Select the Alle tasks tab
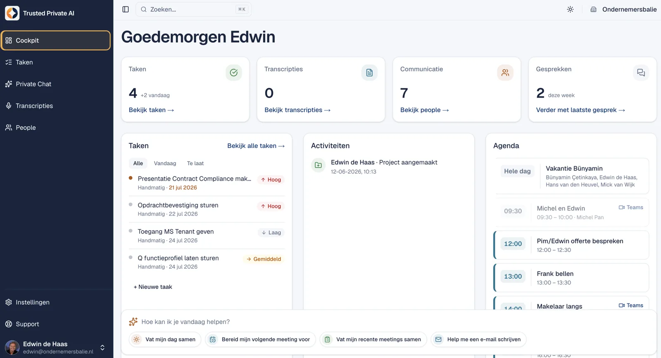The width and height of the screenshot is (661, 358). (x=138, y=163)
